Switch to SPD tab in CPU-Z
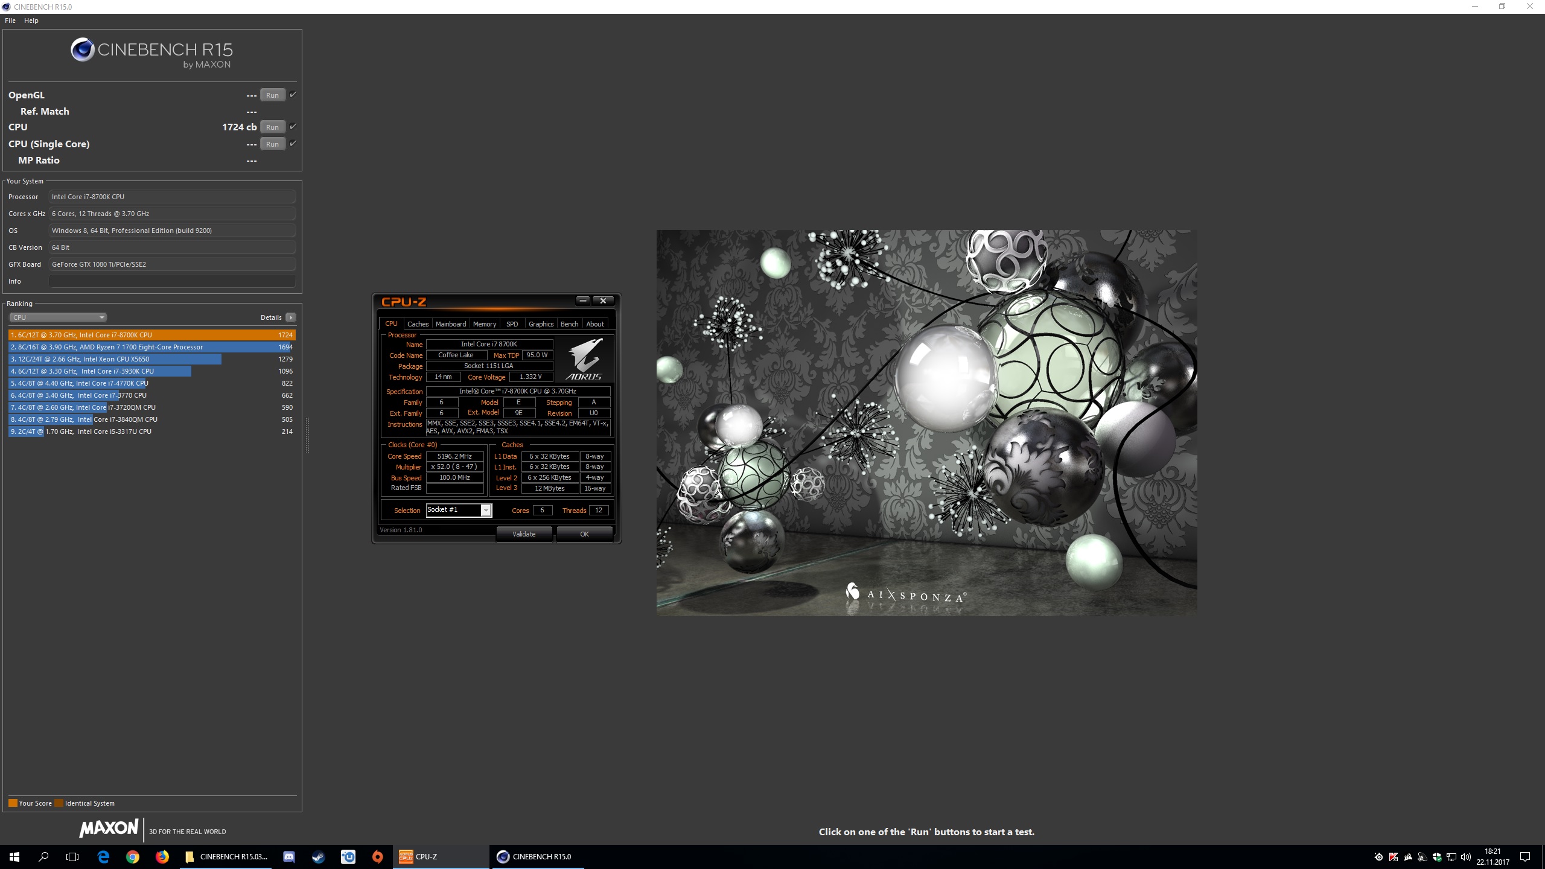The image size is (1545, 869). (512, 324)
